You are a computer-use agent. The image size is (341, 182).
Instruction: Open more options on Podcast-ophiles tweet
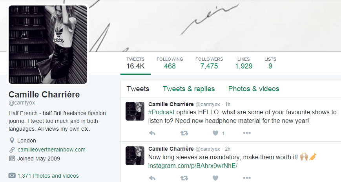click(246, 133)
